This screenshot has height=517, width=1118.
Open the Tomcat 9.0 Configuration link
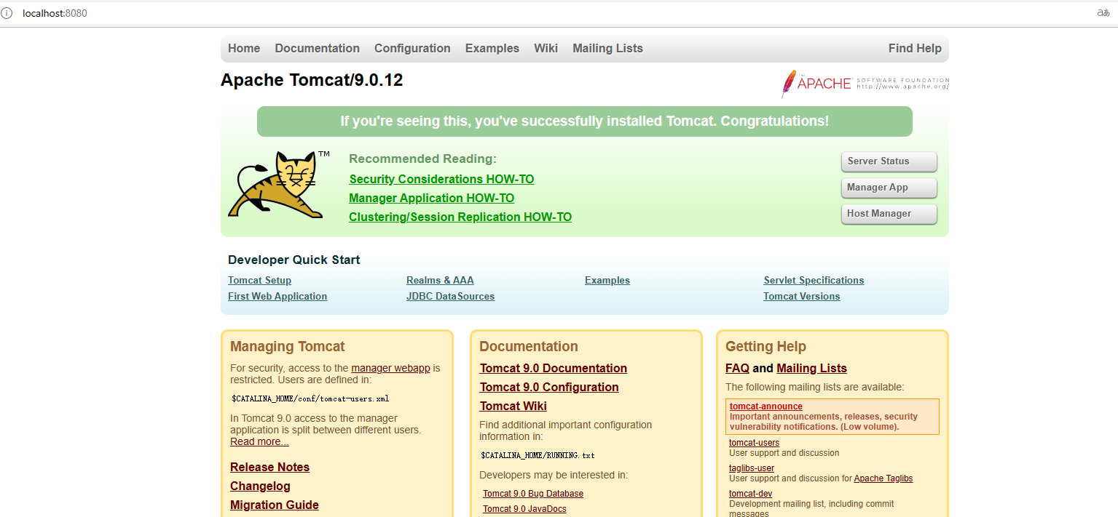549,387
